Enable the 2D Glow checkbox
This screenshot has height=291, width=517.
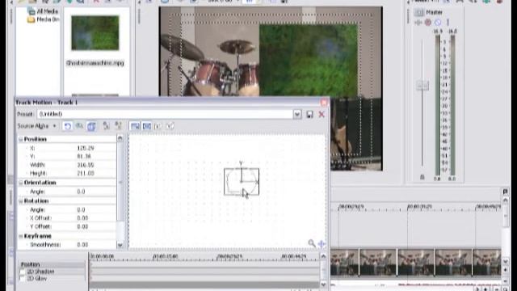[23, 279]
